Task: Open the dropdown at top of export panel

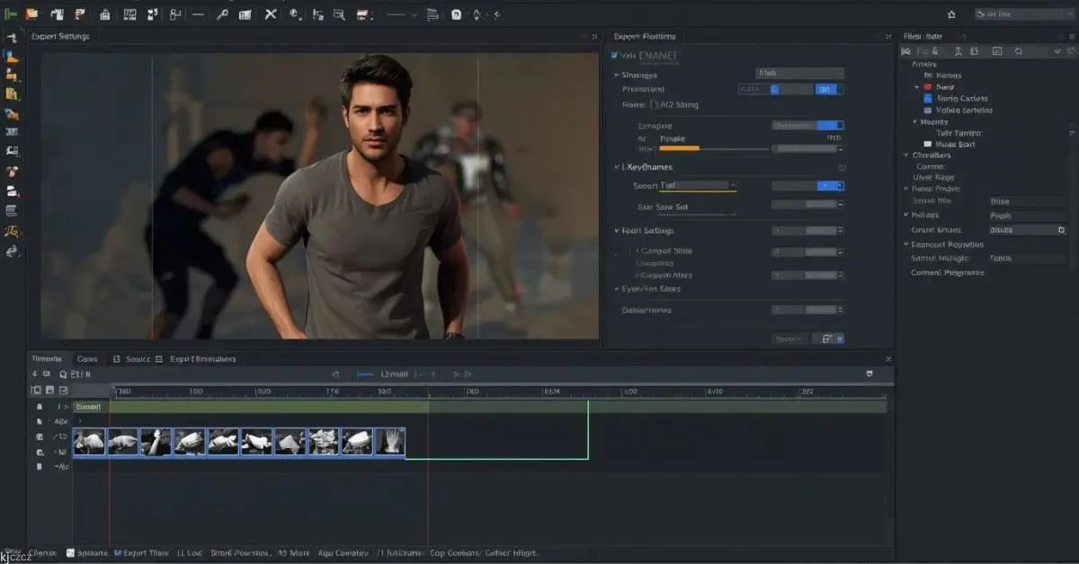Action: click(799, 73)
